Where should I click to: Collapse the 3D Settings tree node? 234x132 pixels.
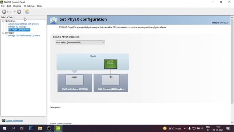(x=3, y=21)
